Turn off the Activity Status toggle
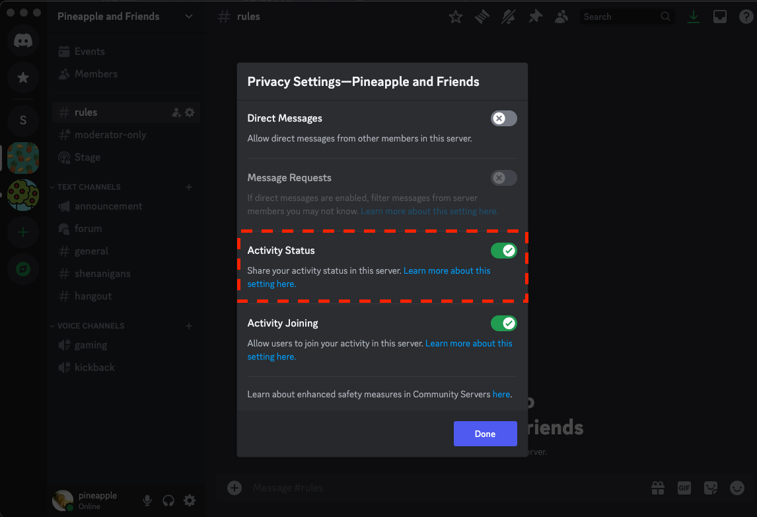Screen dimensions: 757x517 click(x=503, y=251)
